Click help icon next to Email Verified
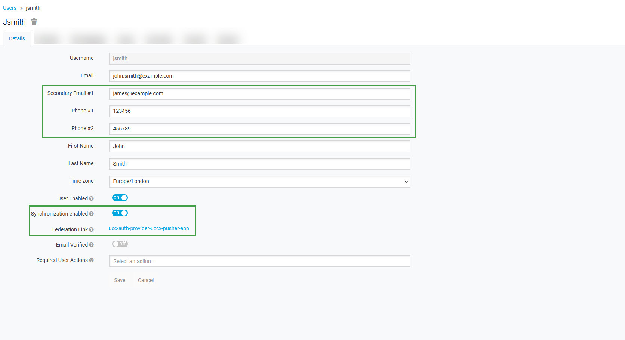Image resolution: width=625 pixels, height=340 pixels. (92, 245)
